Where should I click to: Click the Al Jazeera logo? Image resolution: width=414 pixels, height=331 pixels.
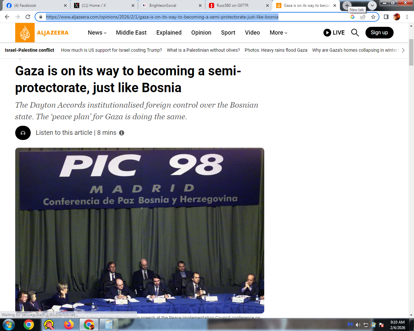click(42, 33)
